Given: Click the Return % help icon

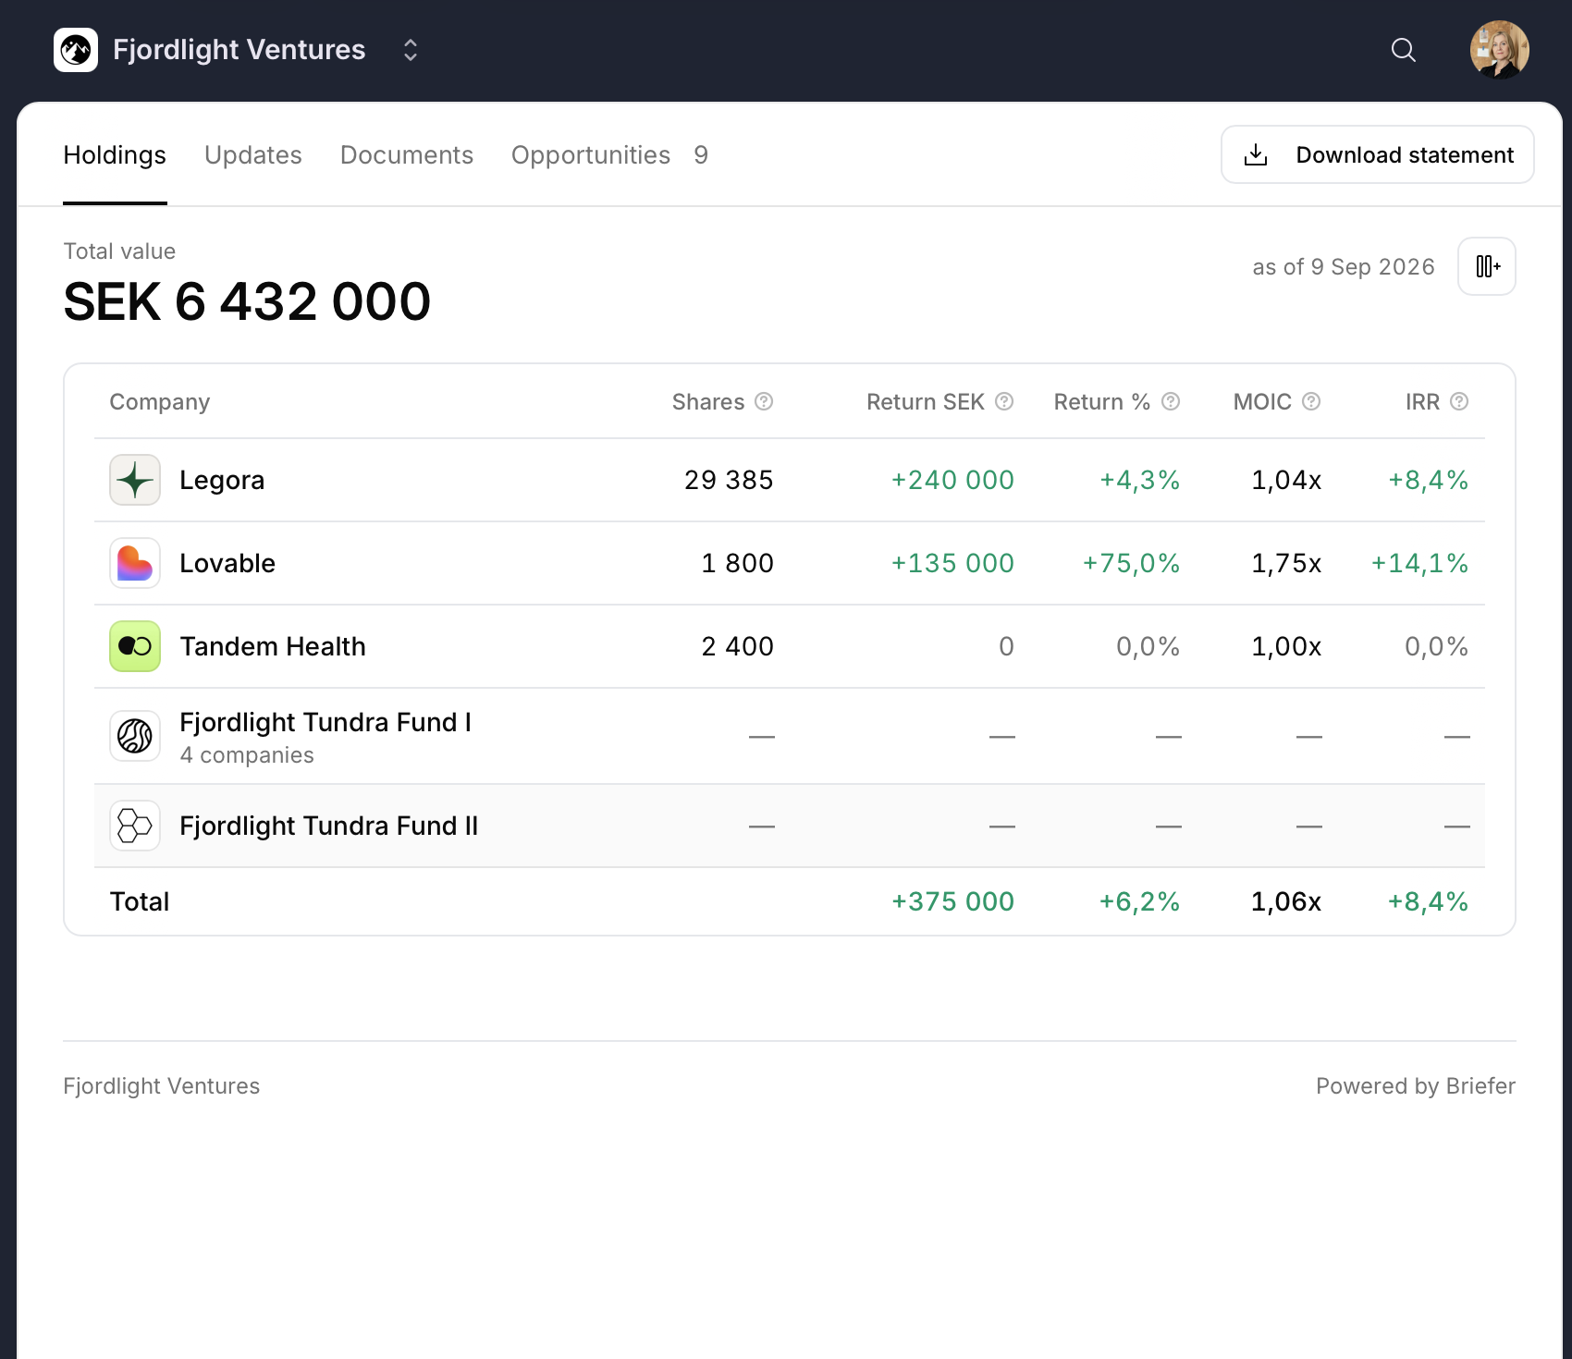Looking at the screenshot, I should pyautogui.click(x=1171, y=401).
